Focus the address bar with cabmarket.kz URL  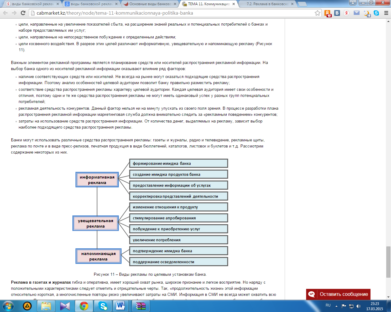click(175, 13)
